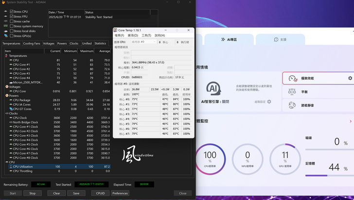
Task: Open 進階設定 gear next to AI engine
Action: (269, 102)
